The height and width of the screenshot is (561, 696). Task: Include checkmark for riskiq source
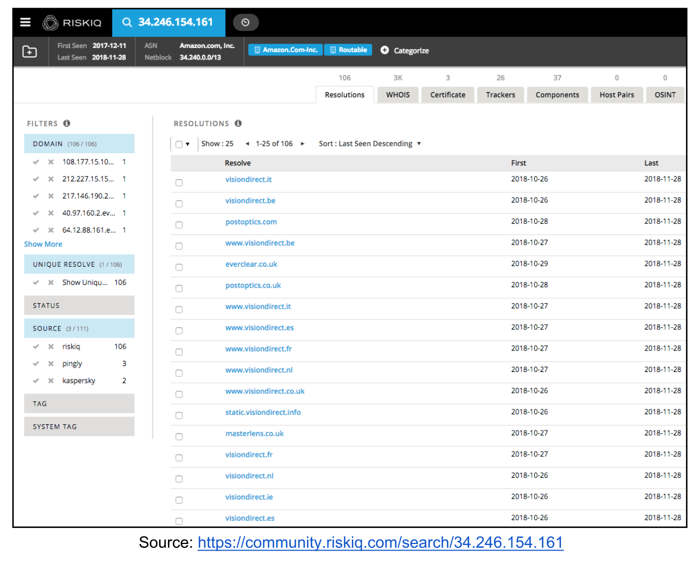click(x=36, y=347)
